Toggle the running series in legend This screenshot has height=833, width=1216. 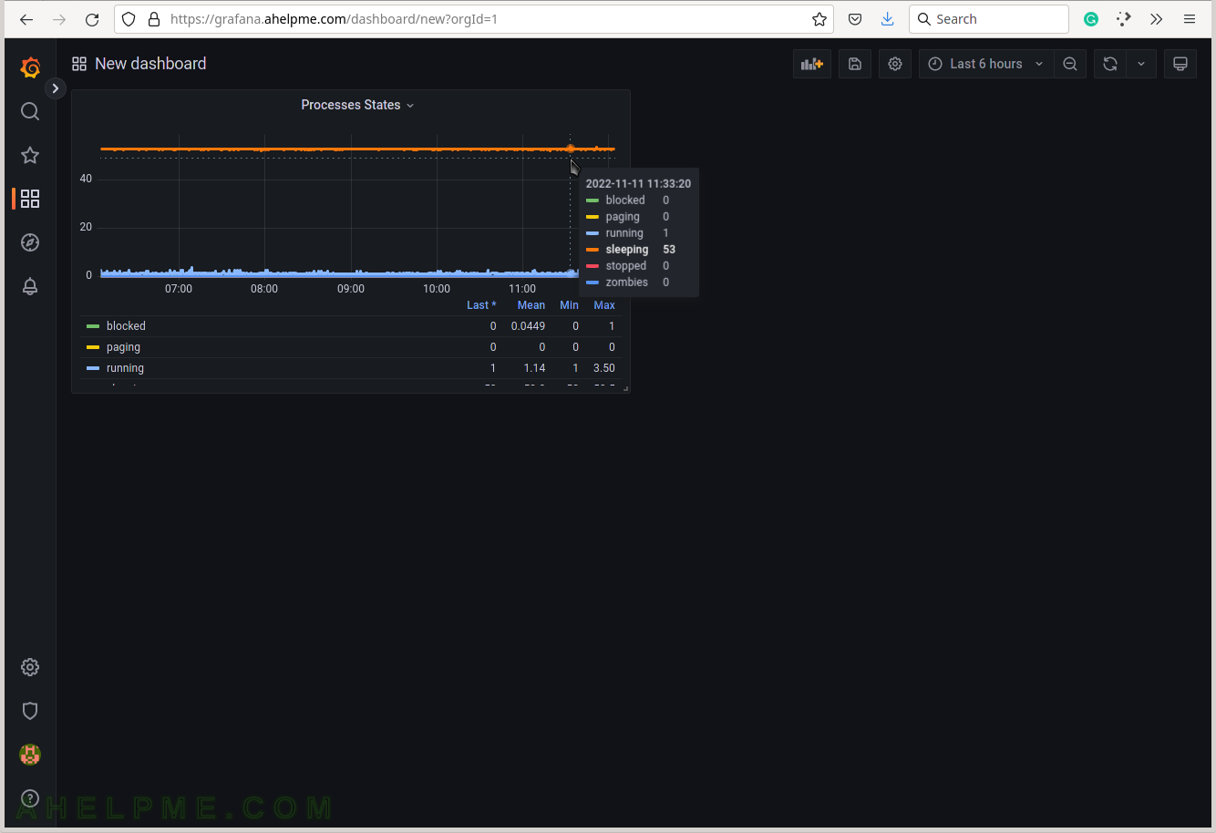[125, 368]
